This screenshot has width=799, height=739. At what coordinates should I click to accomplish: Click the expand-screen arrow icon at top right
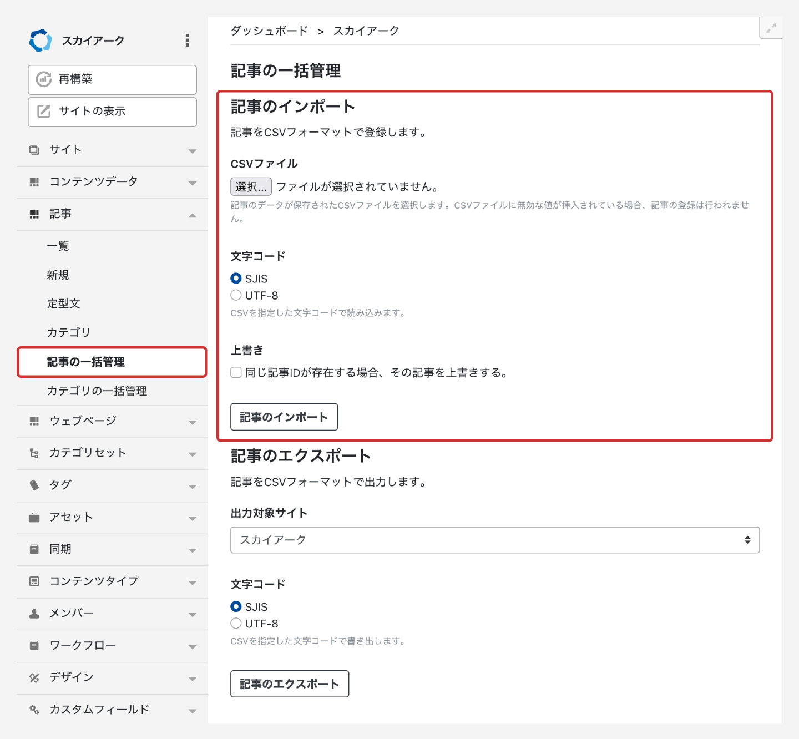coord(771,28)
